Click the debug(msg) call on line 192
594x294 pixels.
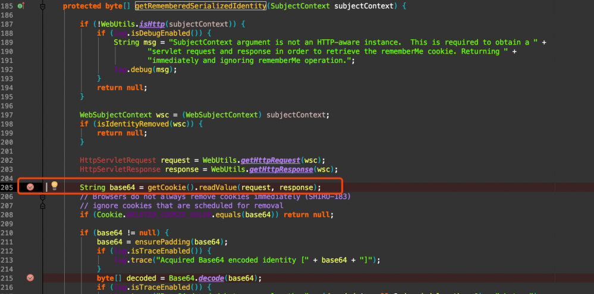[x=151, y=69]
